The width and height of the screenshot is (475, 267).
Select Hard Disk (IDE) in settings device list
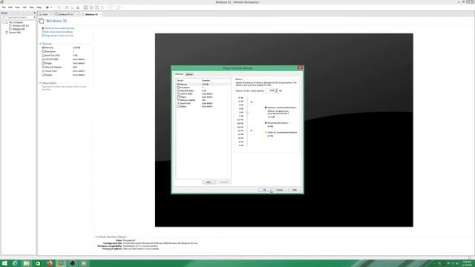pos(203,90)
